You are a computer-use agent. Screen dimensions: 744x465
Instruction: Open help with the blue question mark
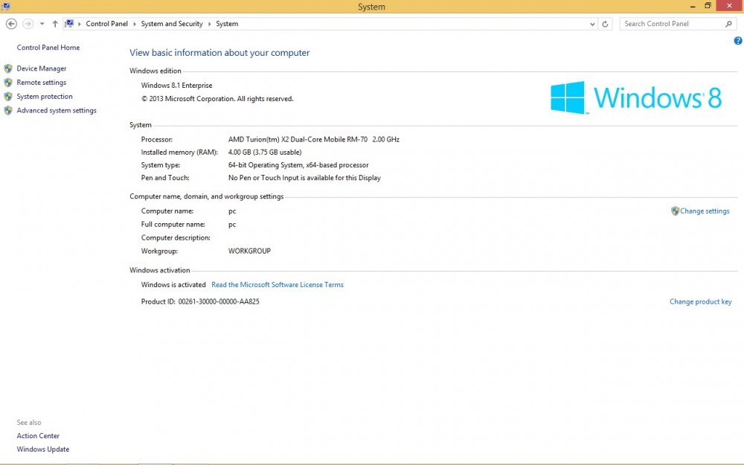[738, 41]
